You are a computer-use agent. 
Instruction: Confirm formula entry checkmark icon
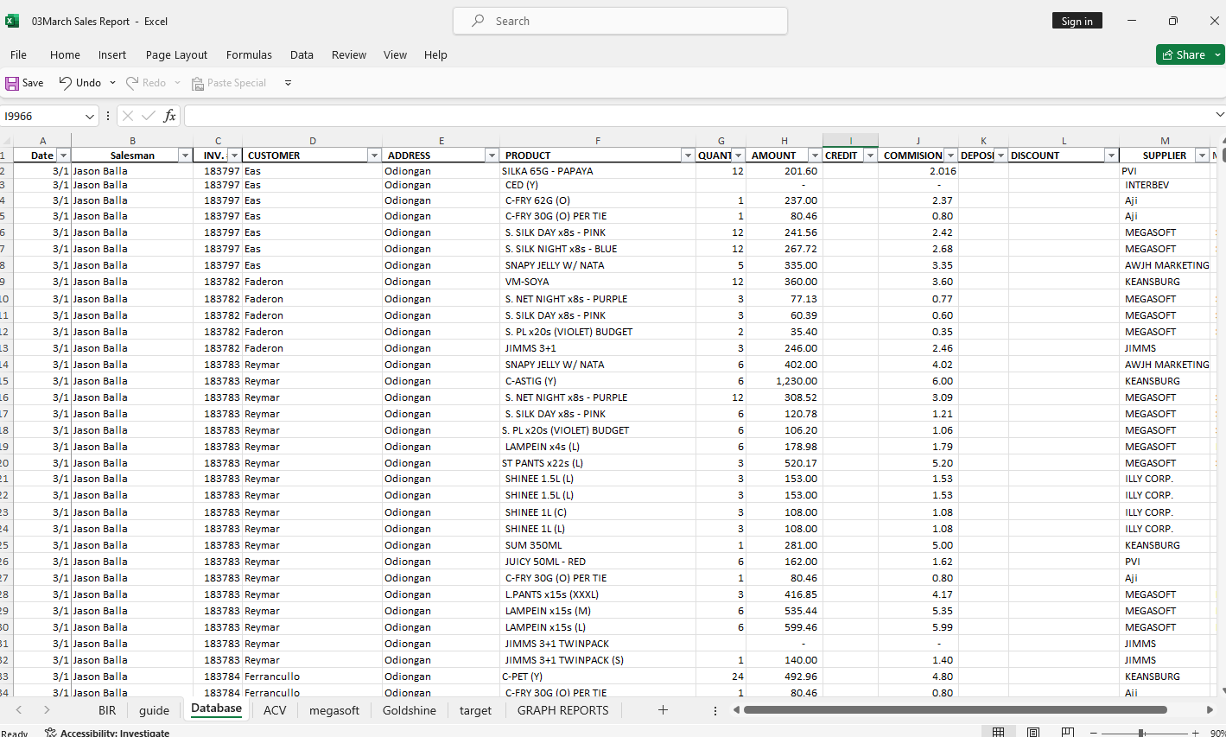(149, 116)
